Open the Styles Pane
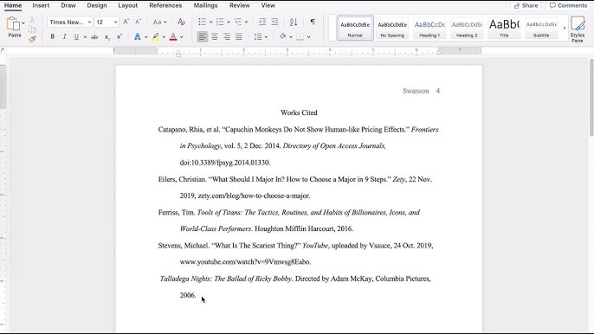 point(578,29)
